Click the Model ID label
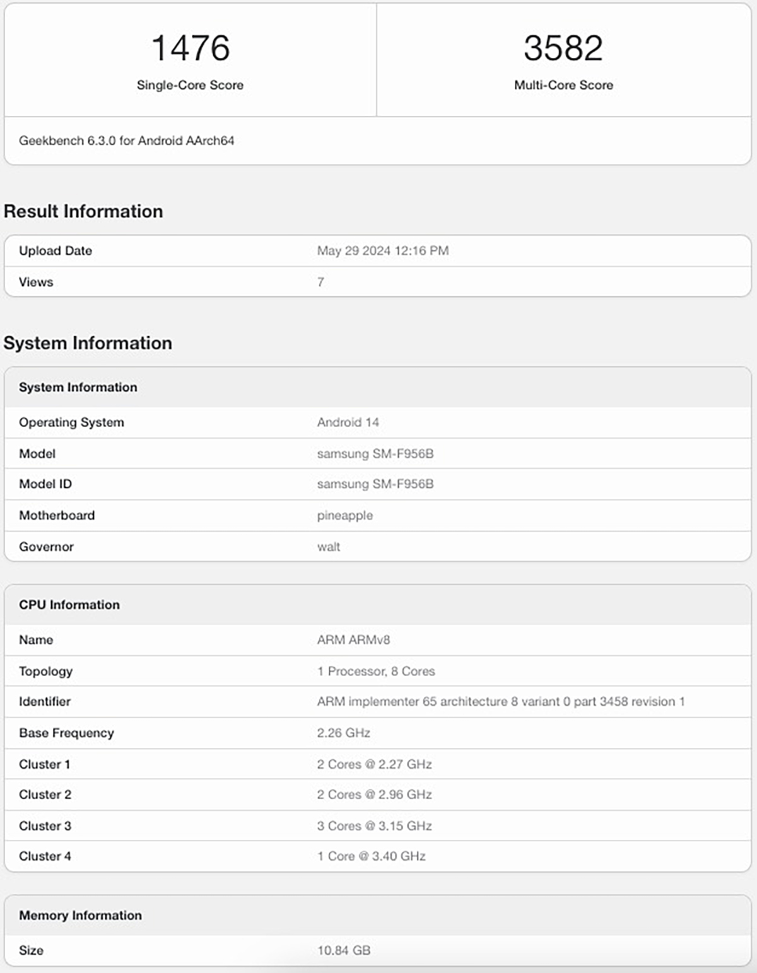This screenshot has width=757, height=973. click(45, 484)
